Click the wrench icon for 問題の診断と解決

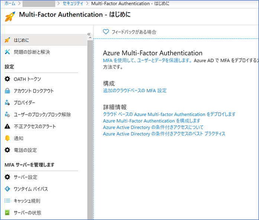tap(7, 52)
